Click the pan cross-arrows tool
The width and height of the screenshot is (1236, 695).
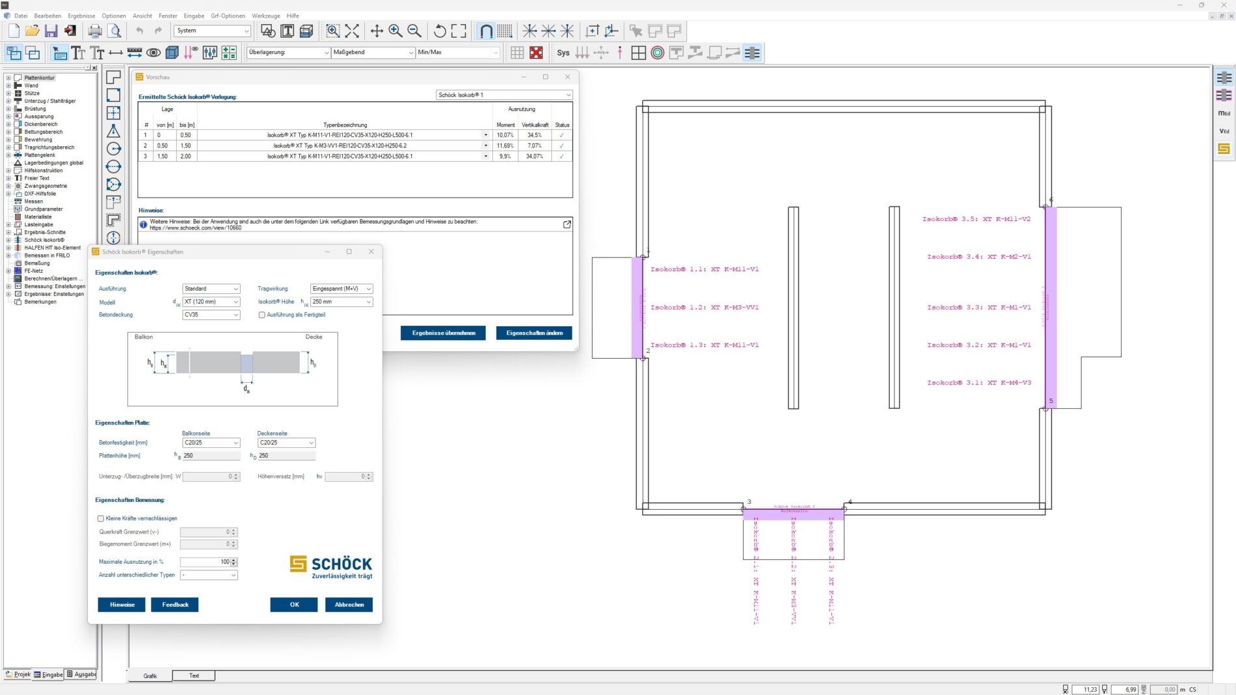[376, 31]
